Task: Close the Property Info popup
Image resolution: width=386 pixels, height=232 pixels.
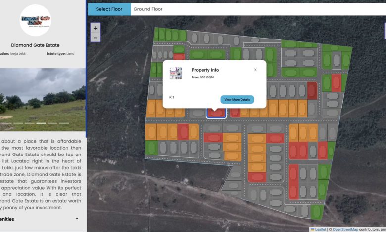Action: tap(255, 70)
